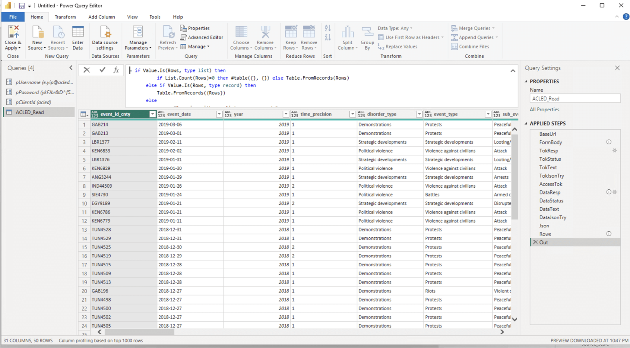Image resolution: width=630 pixels, height=348 pixels.
Task: Collapse the Queries panel
Action: click(71, 68)
